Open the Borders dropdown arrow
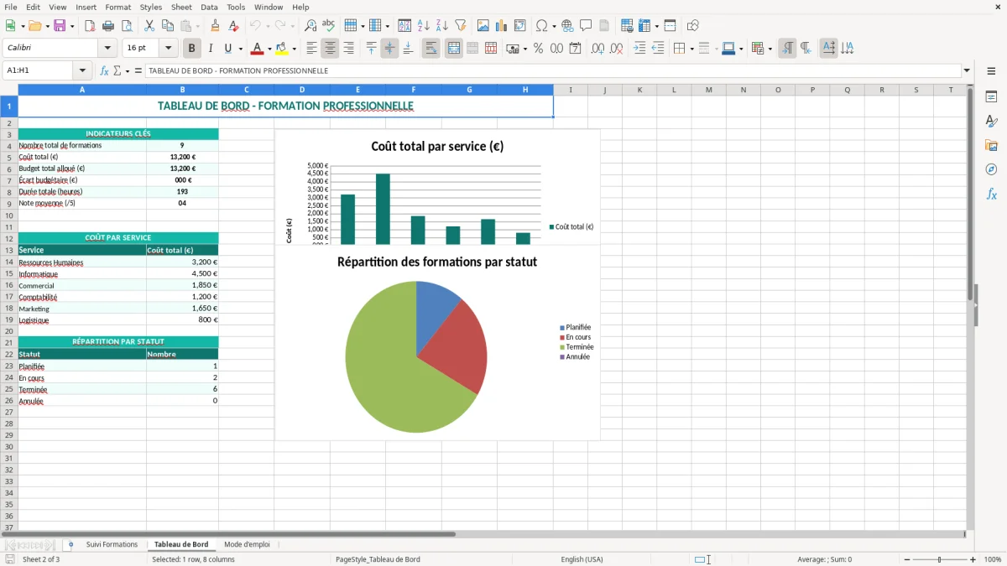 pos(691,49)
